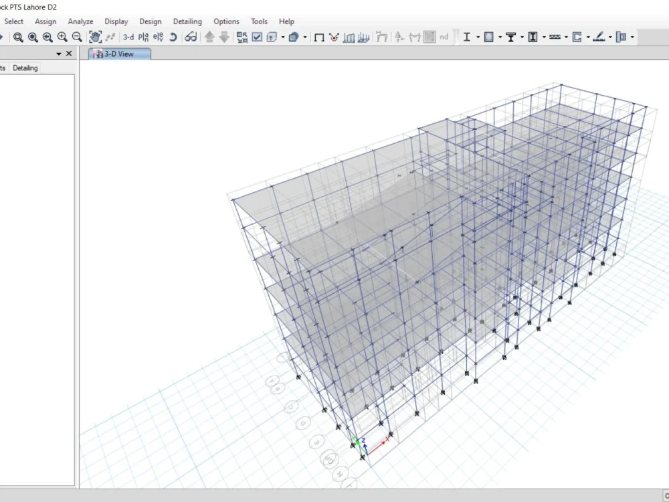
Task: Toggle the Set Display Options checkbox icon
Action: click(x=256, y=37)
